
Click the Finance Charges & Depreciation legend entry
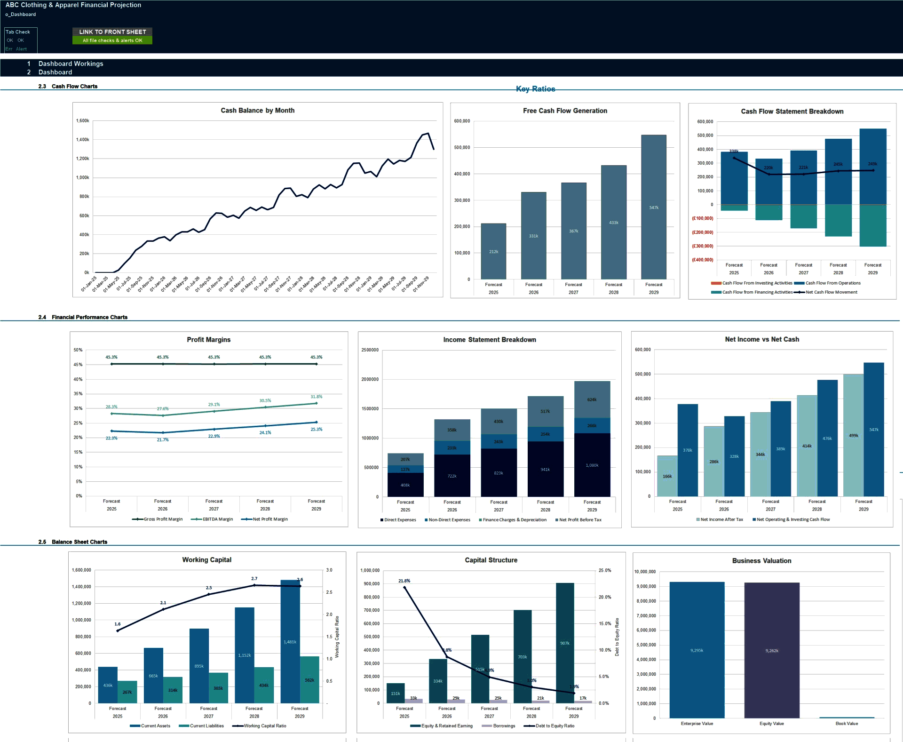[x=513, y=520]
